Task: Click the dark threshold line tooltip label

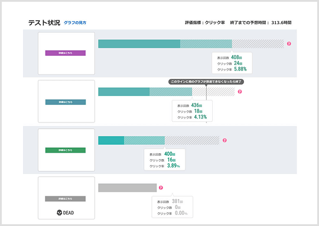Action: (x=206, y=82)
